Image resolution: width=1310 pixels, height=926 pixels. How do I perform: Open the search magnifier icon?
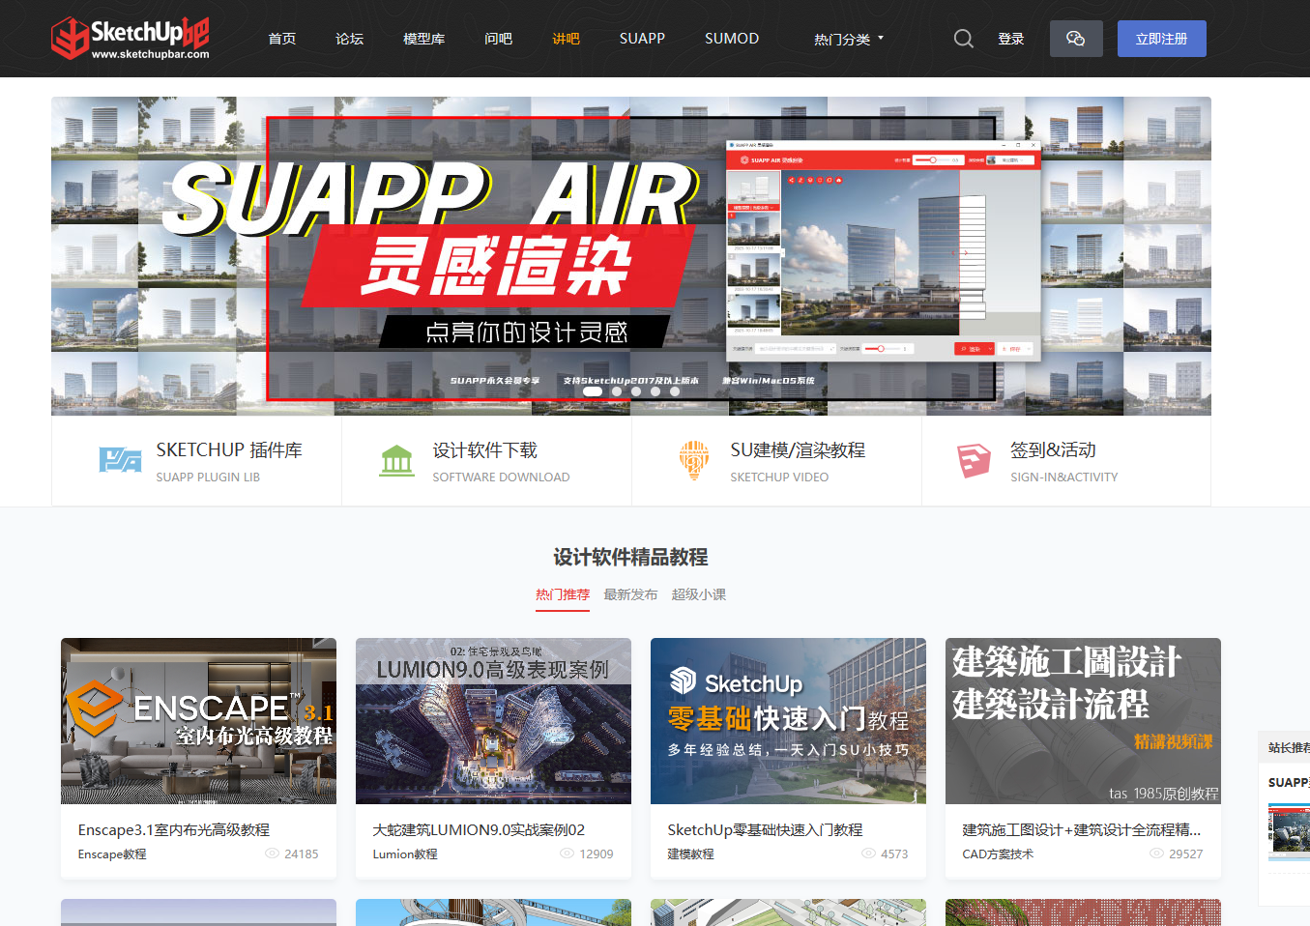tap(964, 39)
